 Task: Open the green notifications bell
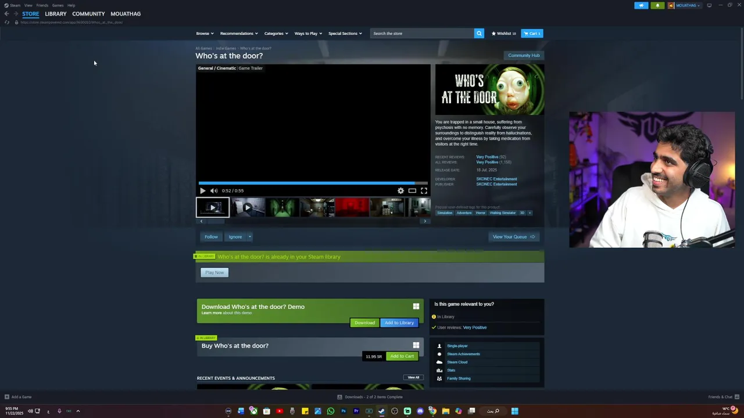coord(657,5)
